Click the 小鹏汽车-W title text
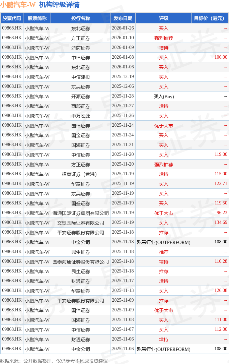This screenshot has width=229, height=364. tap(18, 5)
